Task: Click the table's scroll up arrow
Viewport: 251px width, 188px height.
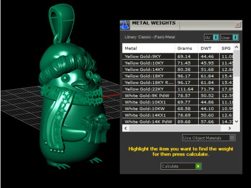Action: (x=236, y=47)
